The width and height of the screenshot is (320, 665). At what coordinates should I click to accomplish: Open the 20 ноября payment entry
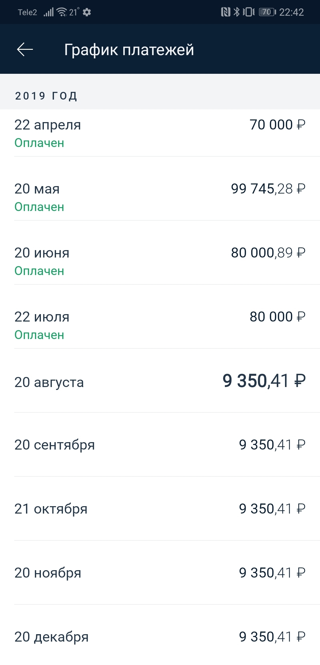click(160, 573)
